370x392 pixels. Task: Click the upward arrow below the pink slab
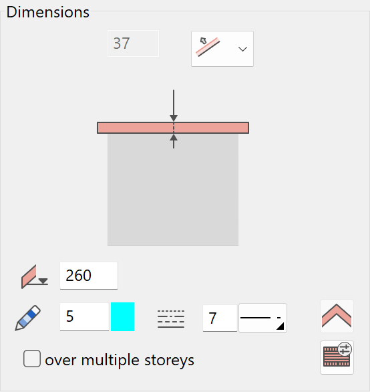click(174, 141)
